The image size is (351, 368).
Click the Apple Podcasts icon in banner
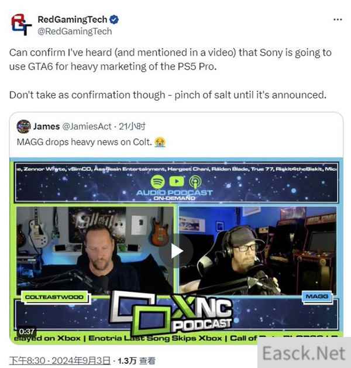195,182
